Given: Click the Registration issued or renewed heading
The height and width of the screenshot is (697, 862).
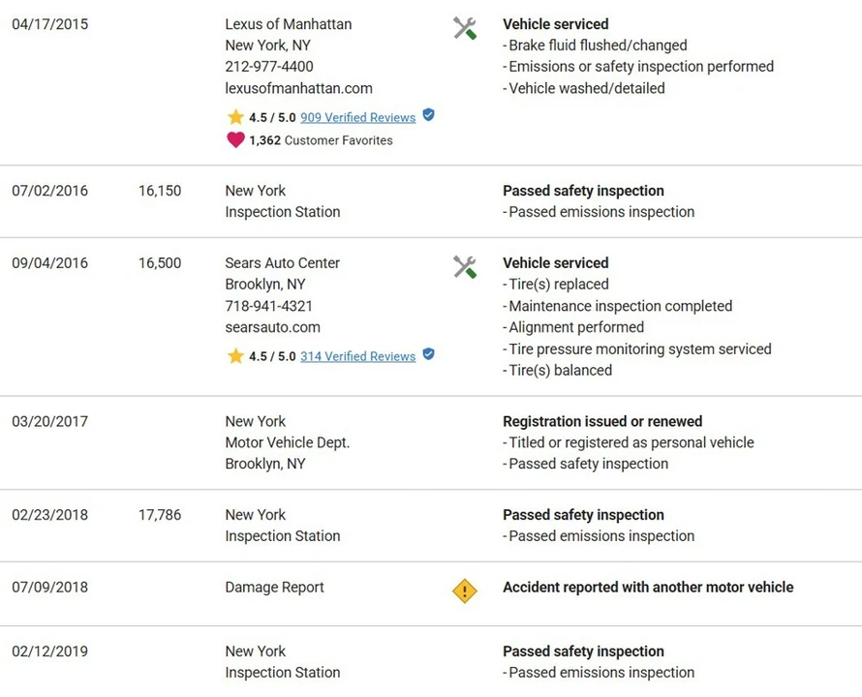Looking at the screenshot, I should point(602,422).
